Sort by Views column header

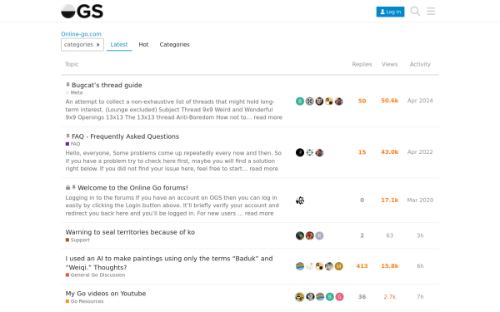click(x=390, y=64)
